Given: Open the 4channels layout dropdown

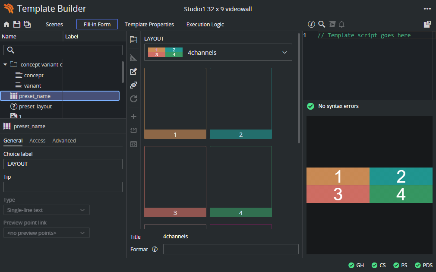Looking at the screenshot, I should tap(218, 53).
